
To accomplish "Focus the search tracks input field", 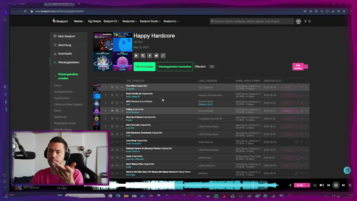I will coord(252,21).
